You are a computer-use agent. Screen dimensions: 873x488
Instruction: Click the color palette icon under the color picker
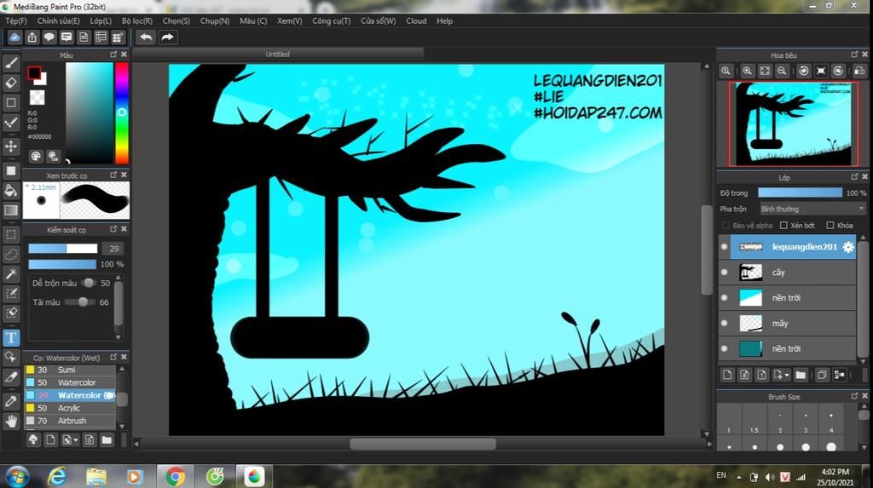click(x=36, y=157)
